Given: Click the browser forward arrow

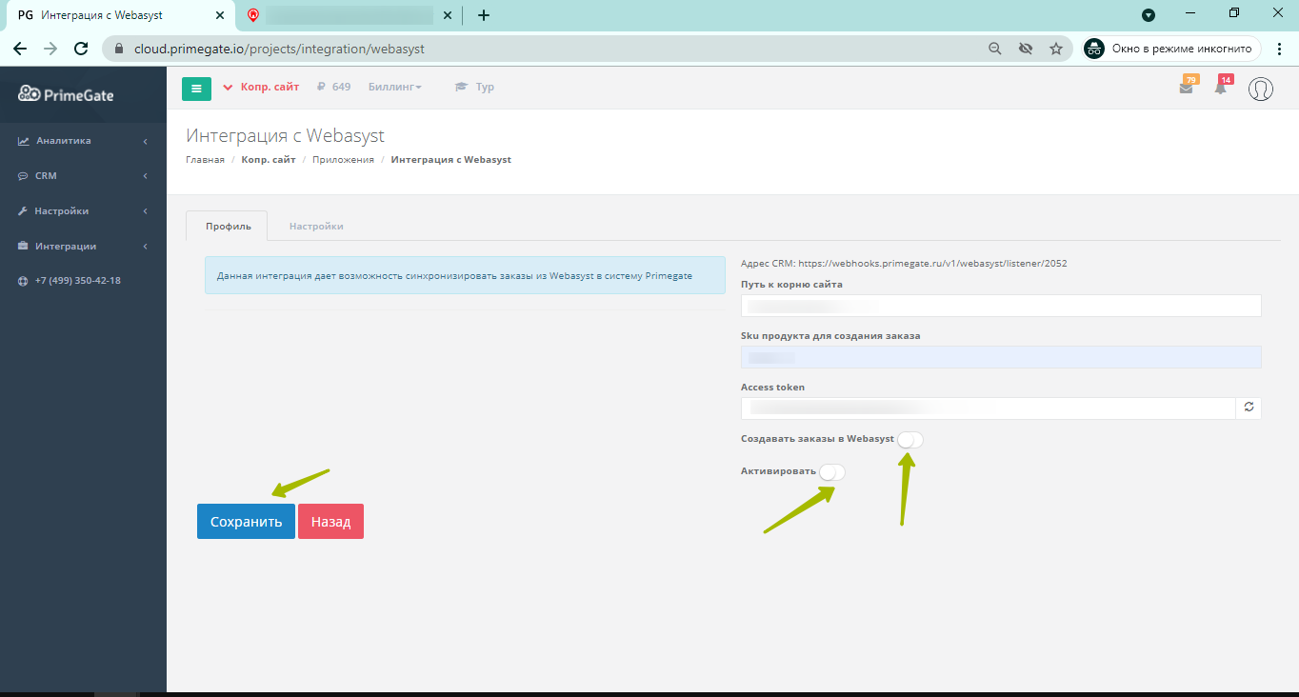Looking at the screenshot, I should [50, 49].
